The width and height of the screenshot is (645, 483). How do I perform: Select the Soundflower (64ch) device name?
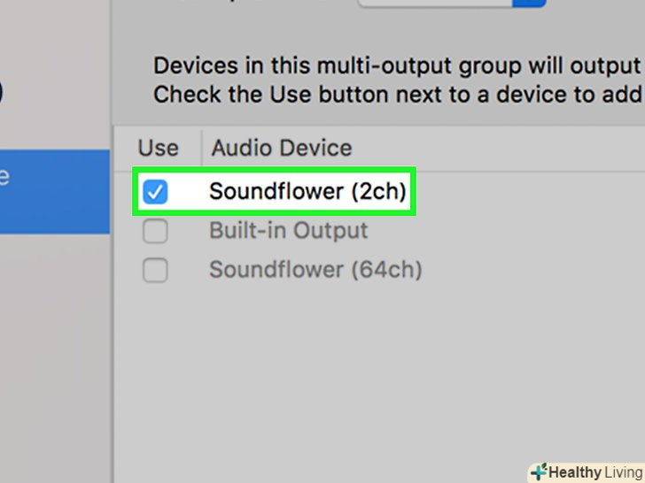pyautogui.click(x=315, y=270)
